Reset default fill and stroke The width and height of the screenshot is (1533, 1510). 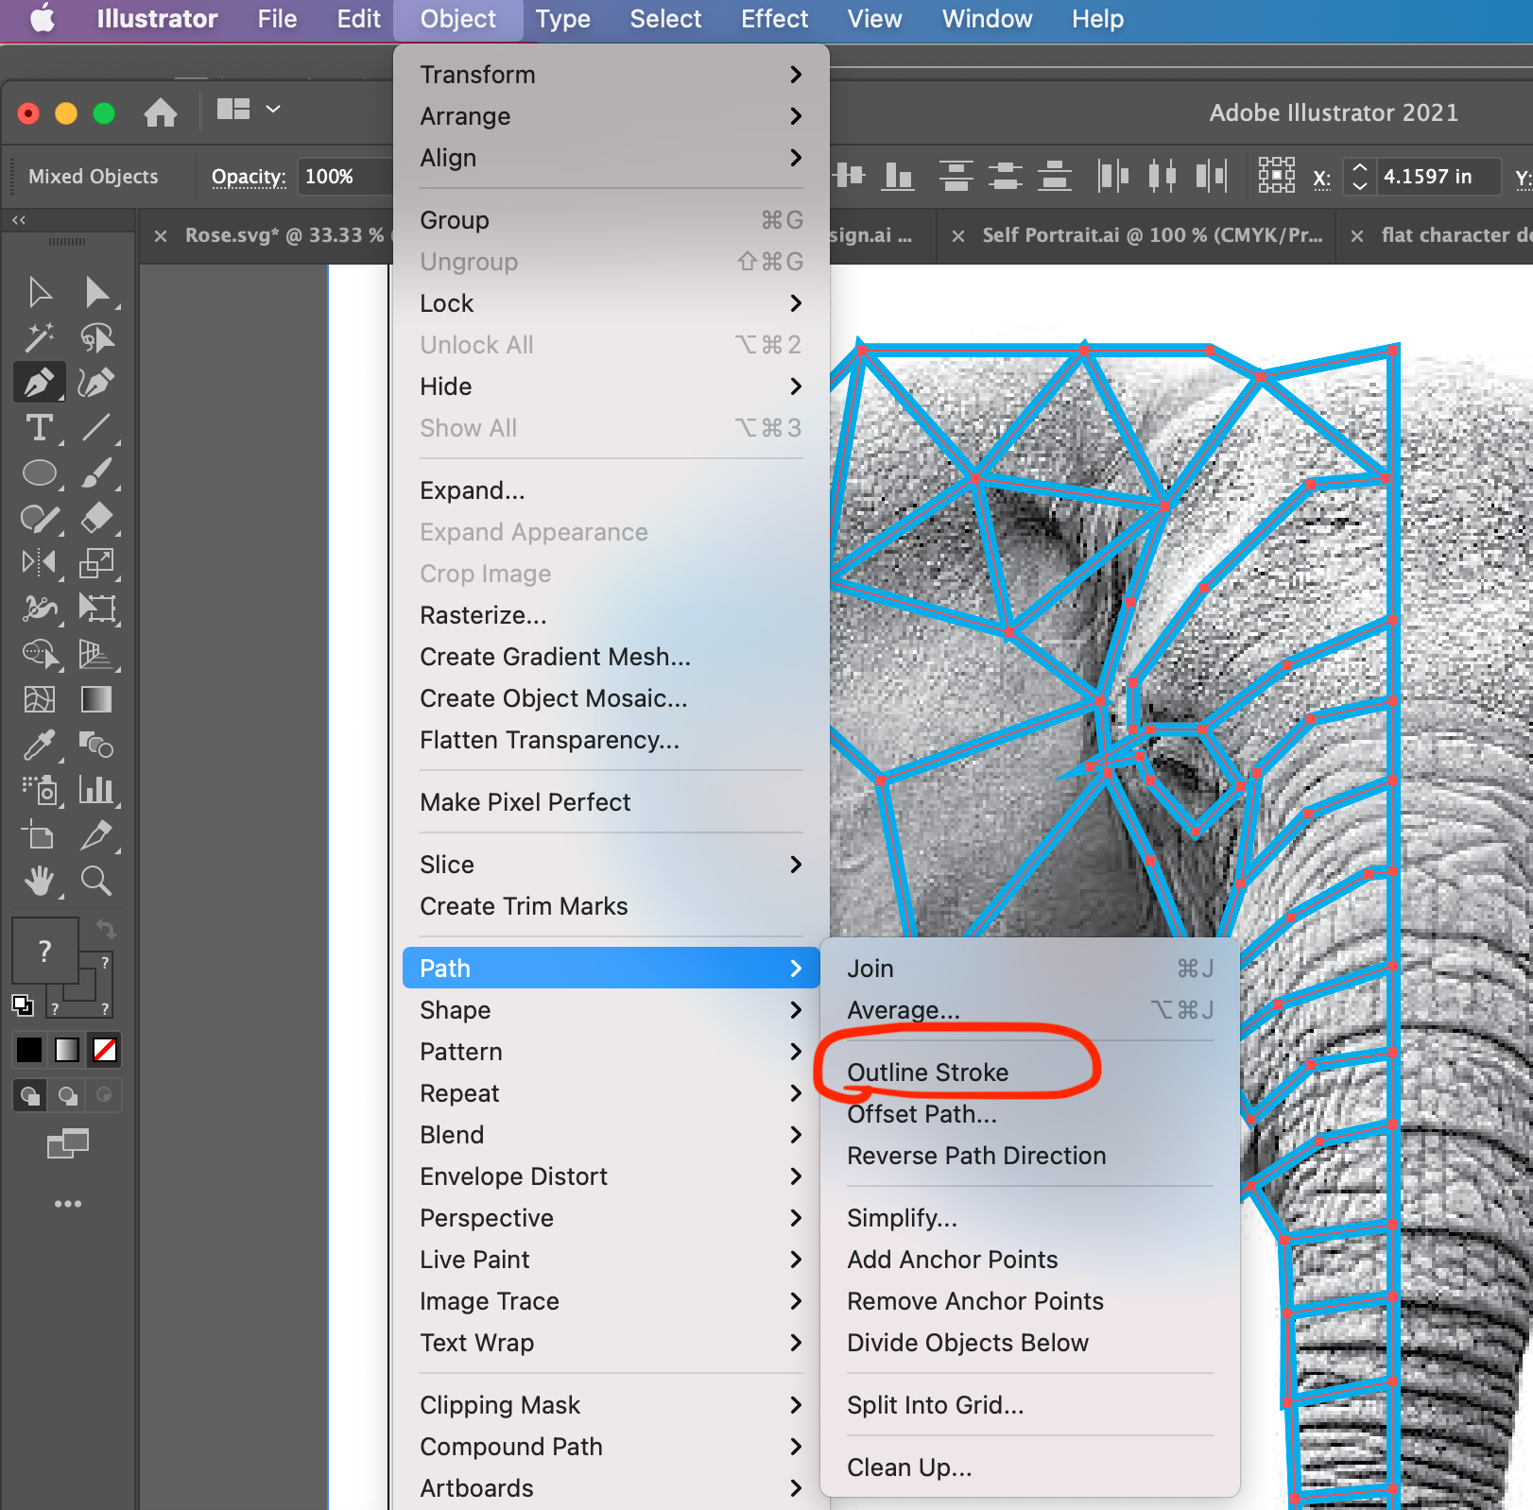tap(23, 1004)
